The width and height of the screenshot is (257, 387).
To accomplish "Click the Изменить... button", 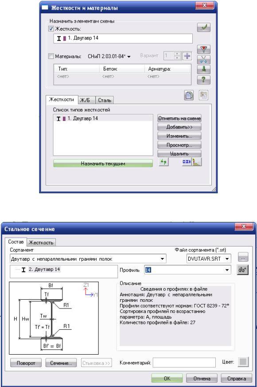I will coord(179,136).
